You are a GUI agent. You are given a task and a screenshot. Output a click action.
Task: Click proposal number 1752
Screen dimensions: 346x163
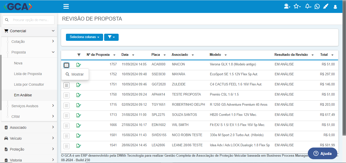pos(113,74)
